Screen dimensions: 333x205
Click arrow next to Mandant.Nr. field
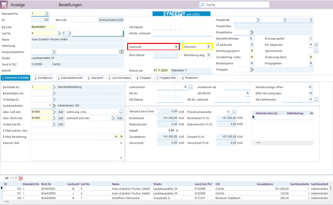(47, 14)
